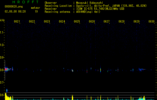Click the 0.9 kHz frequency label
This screenshot has width=157, height=100.
(x=2, y=57)
